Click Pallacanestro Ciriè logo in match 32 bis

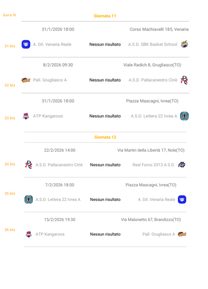click(x=184, y=80)
